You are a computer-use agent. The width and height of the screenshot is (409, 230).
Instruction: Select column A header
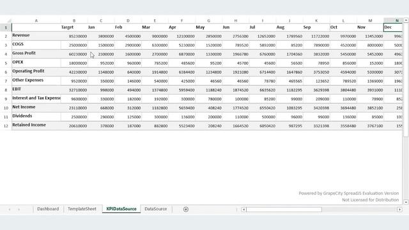pos(36,20)
